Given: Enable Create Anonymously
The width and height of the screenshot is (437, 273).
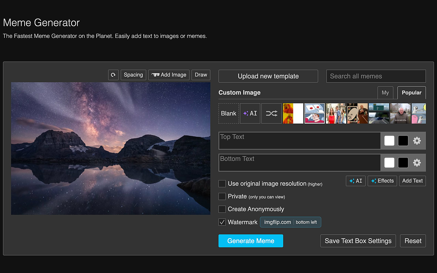Looking at the screenshot, I should pos(222,209).
